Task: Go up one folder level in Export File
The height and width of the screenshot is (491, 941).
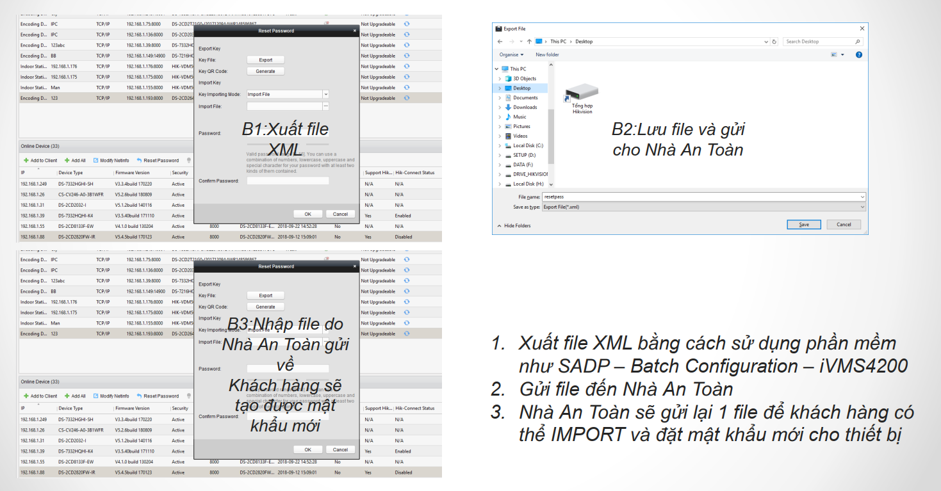Action: [x=529, y=41]
